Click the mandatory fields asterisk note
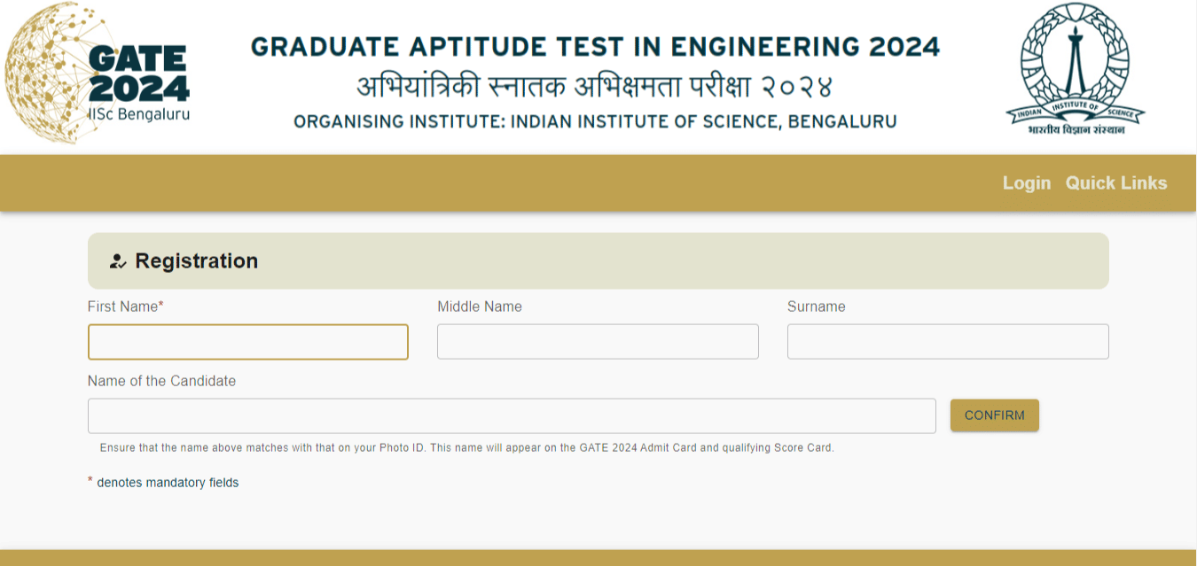 162,482
